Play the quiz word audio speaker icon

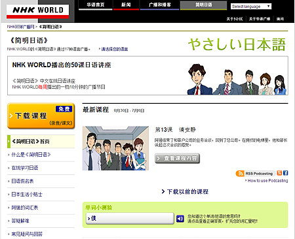tap(180, 219)
